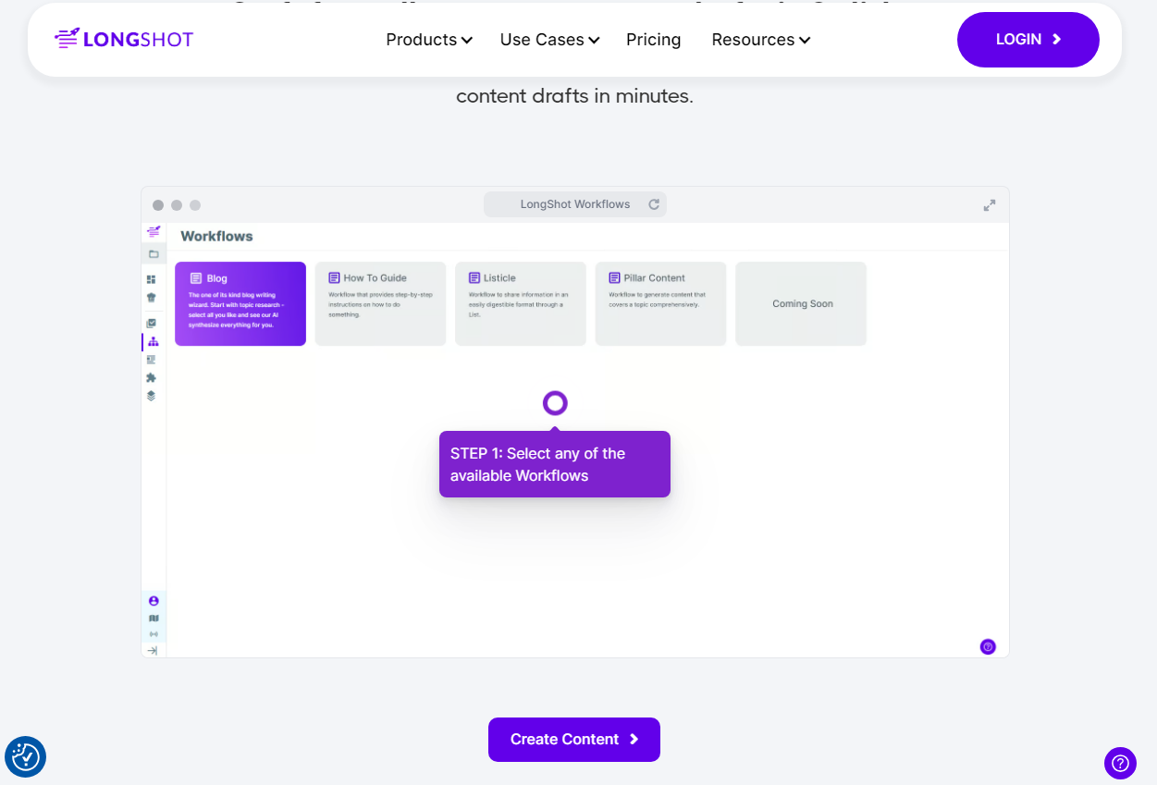This screenshot has width=1157, height=785.
Task: Select the How To Guide workflow card
Action: pos(380,304)
